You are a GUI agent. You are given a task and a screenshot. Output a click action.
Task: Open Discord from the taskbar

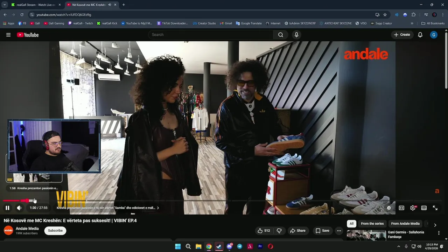(229, 246)
